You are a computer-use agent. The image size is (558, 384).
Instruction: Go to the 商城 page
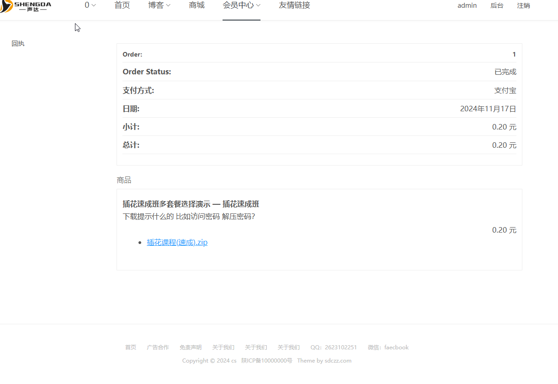pos(197,5)
